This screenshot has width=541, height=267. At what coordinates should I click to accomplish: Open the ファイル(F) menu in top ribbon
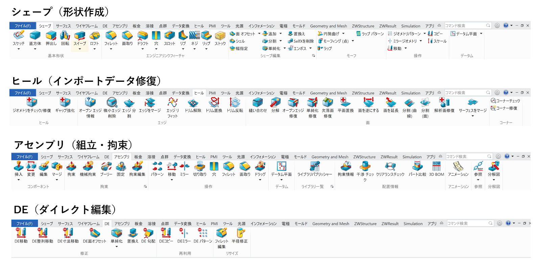point(23,26)
